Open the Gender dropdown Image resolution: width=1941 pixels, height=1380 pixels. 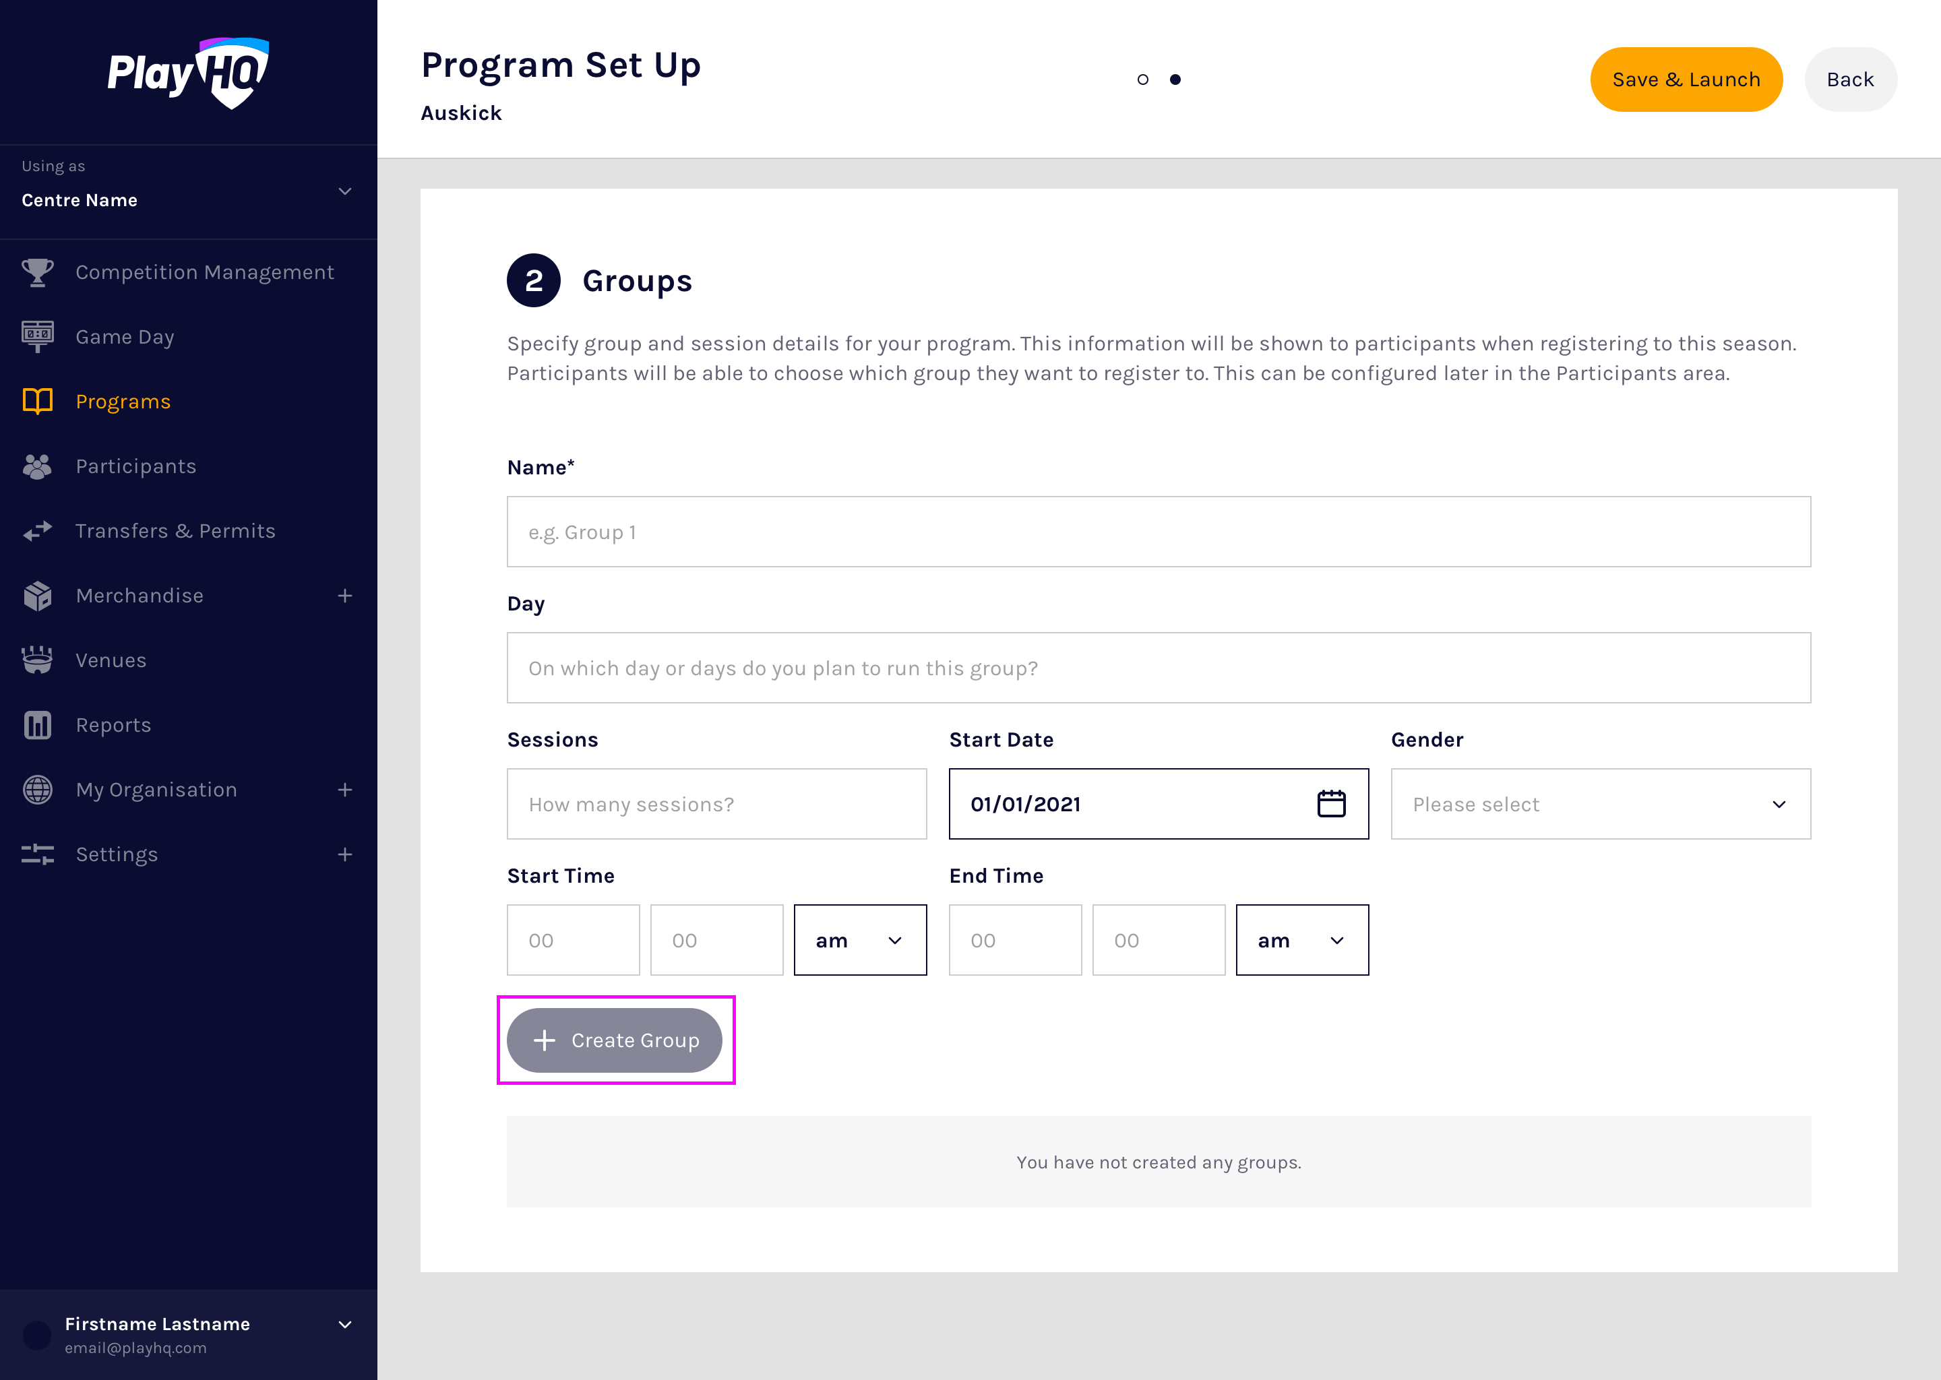1600,804
